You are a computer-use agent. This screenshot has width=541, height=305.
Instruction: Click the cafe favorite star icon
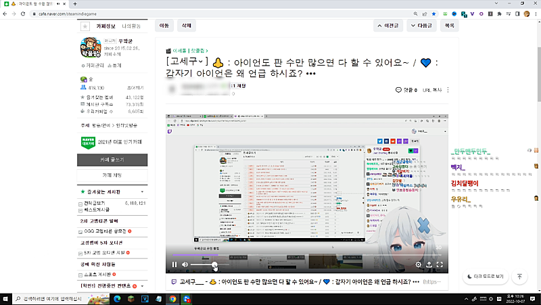(85, 26)
